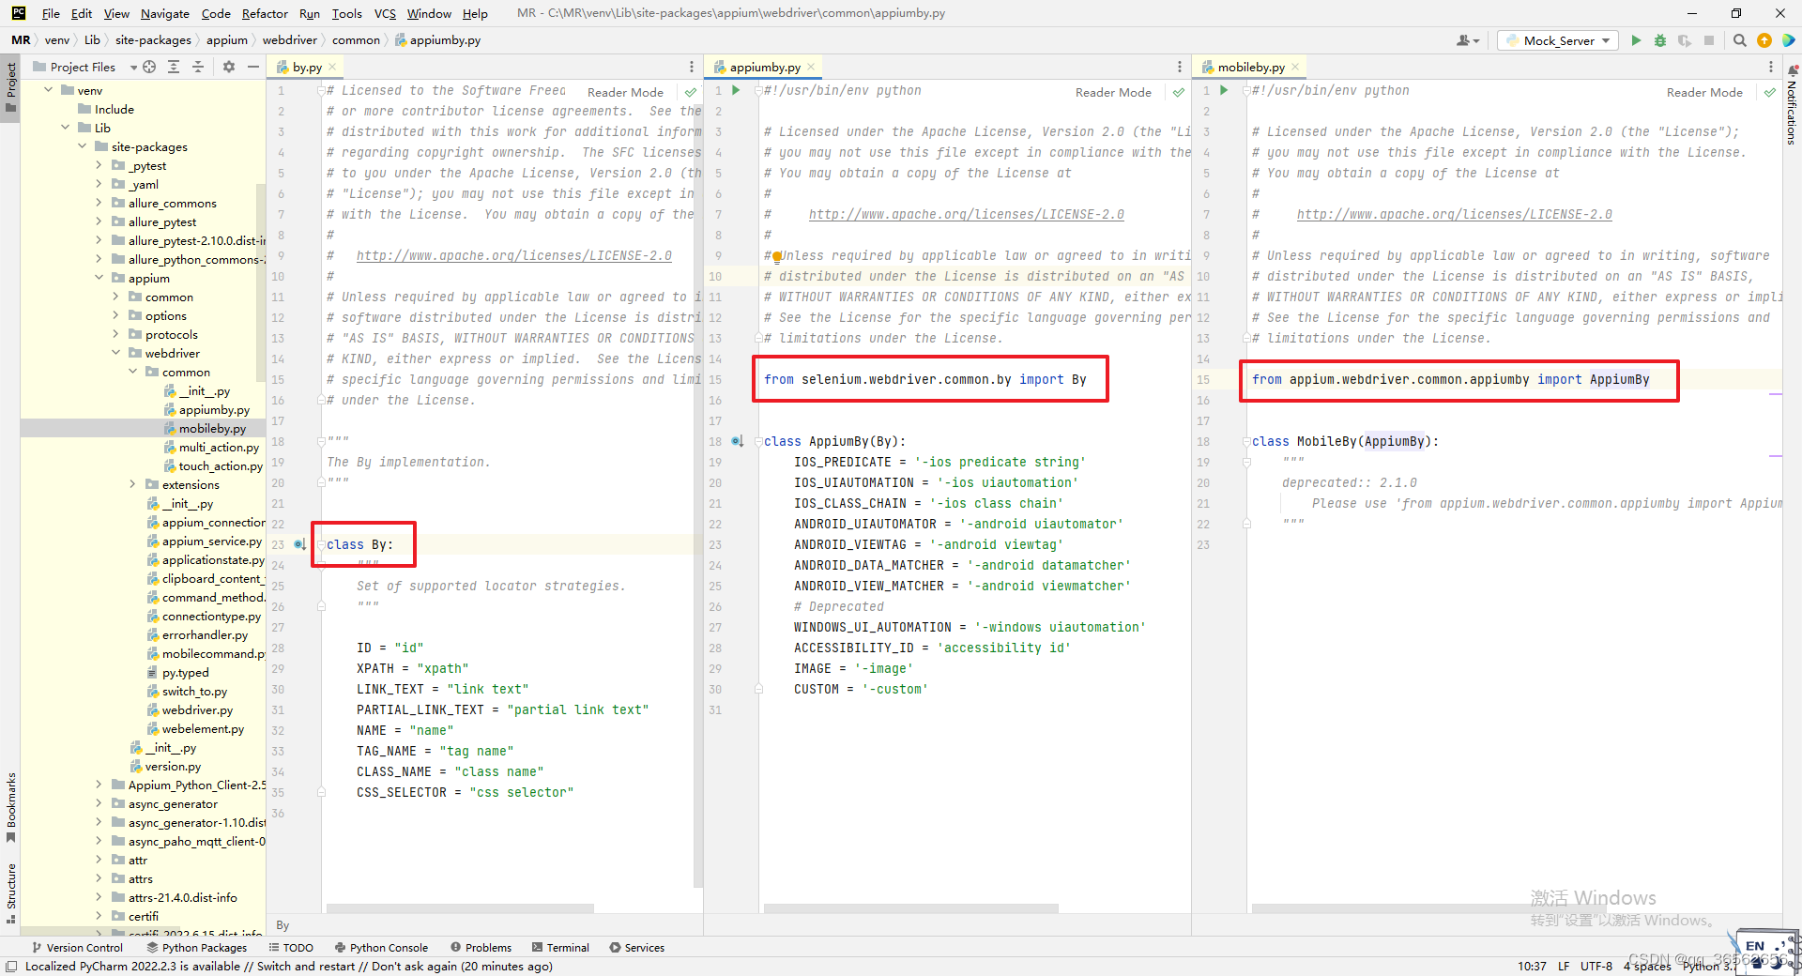Click run gutter arrow in mobileby.py

click(1224, 90)
